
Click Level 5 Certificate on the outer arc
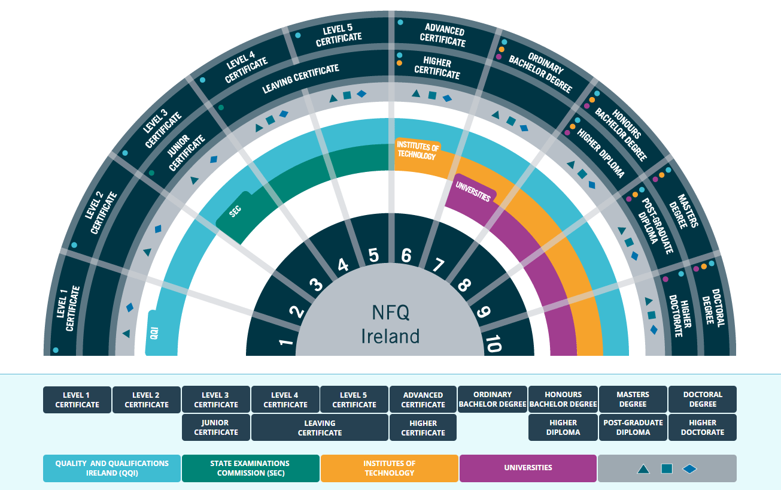339,36
